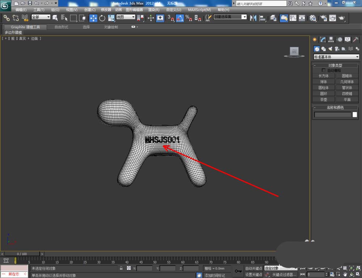Image resolution: width=362 pixels, height=278 pixels.
Task: Open the Modify panel tab
Action: click(323, 40)
